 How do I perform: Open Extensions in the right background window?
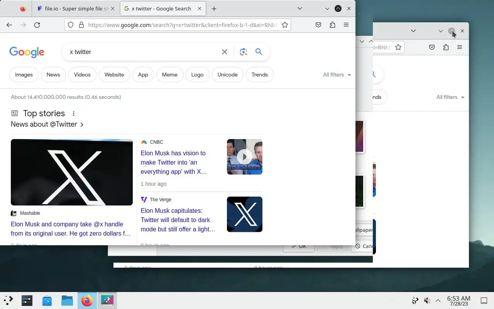[x=446, y=47]
